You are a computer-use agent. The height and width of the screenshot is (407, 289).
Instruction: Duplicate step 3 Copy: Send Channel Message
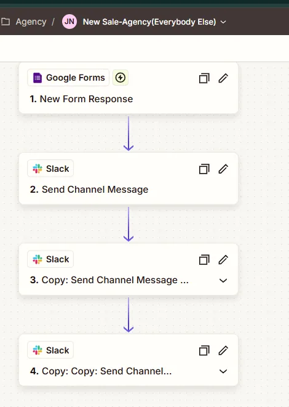click(204, 260)
